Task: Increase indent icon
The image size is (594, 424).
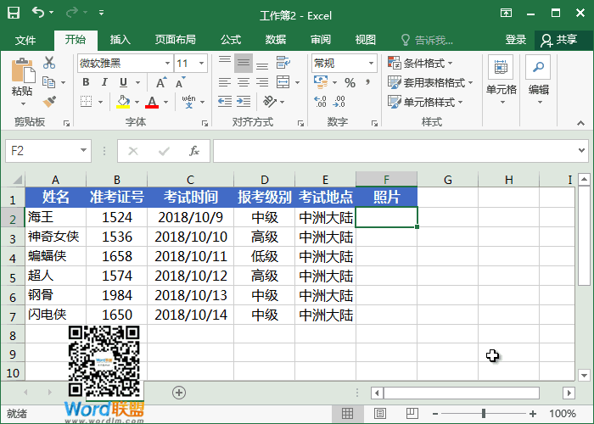Action: (x=244, y=102)
